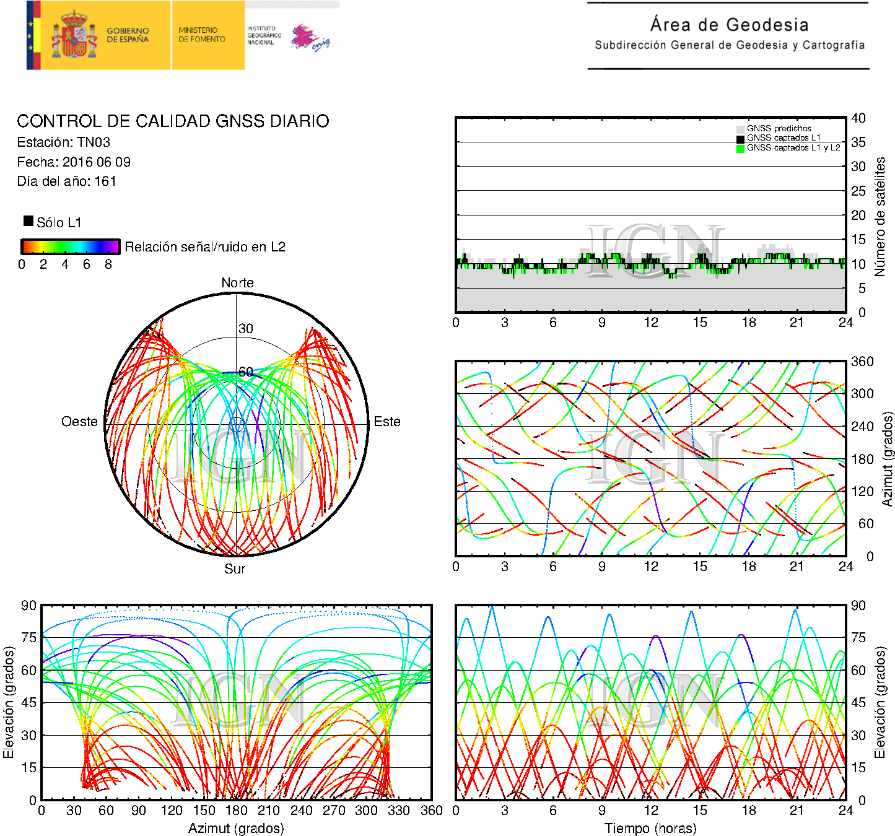Click the black Sólo L1 legend square

(x=28, y=221)
